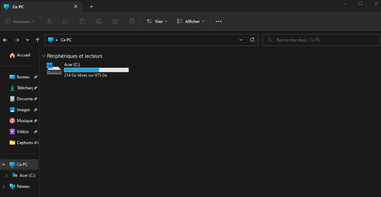
Task: Click the Delete trash icon
Action: pyautogui.click(x=131, y=22)
